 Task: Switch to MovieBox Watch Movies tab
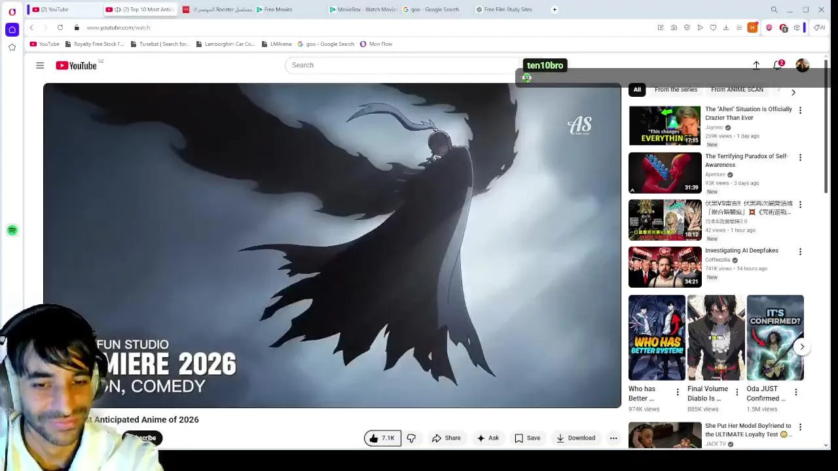(x=363, y=10)
